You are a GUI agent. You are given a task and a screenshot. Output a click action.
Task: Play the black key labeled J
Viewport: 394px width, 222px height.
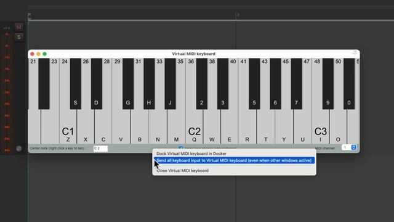coord(170,84)
